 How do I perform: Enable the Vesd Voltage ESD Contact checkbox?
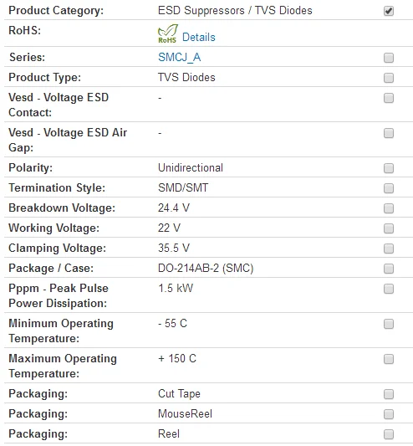389,98
